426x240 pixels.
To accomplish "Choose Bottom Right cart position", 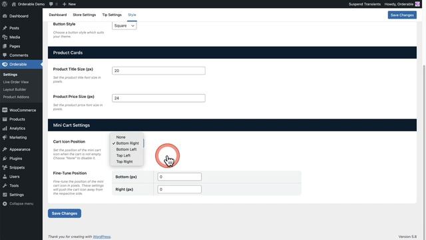I will click(127, 143).
